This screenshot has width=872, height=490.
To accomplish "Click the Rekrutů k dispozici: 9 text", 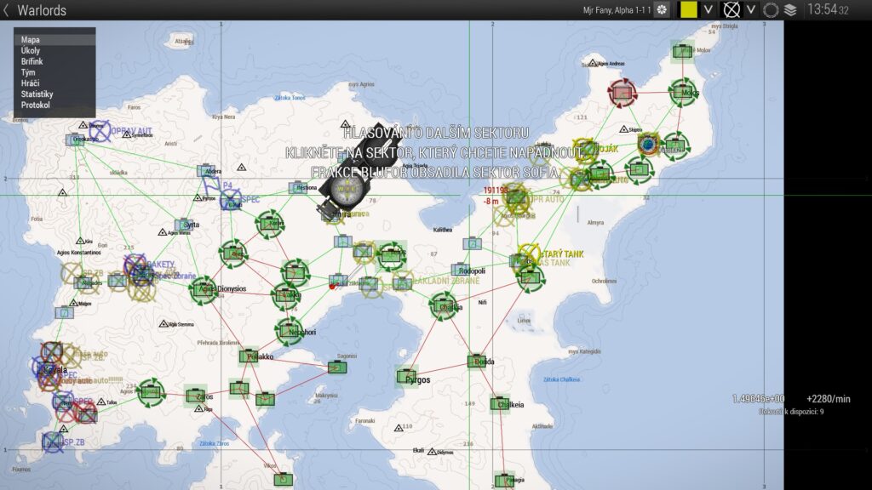I will click(x=791, y=412).
